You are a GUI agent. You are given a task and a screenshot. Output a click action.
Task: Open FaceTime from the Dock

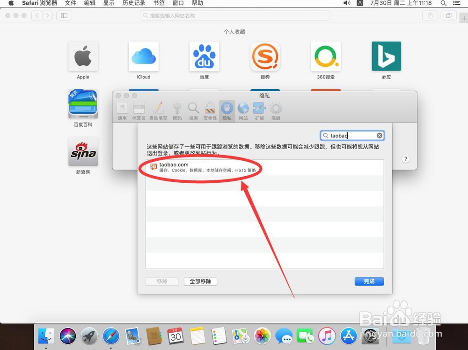pyautogui.click(x=305, y=336)
